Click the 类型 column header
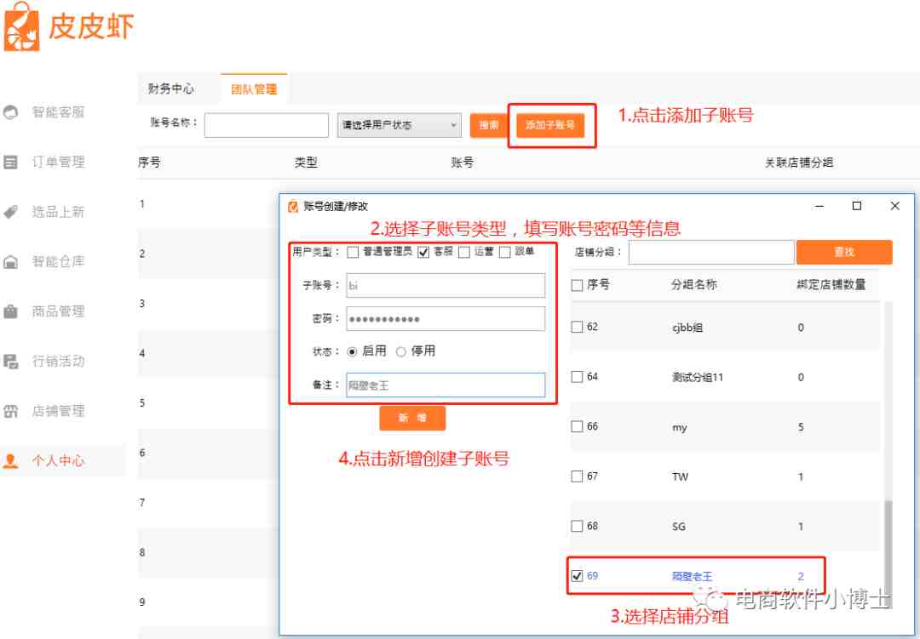This screenshot has height=639, width=920. tap(306, 163)
